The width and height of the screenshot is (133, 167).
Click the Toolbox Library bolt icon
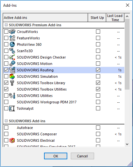pos(12,83)
